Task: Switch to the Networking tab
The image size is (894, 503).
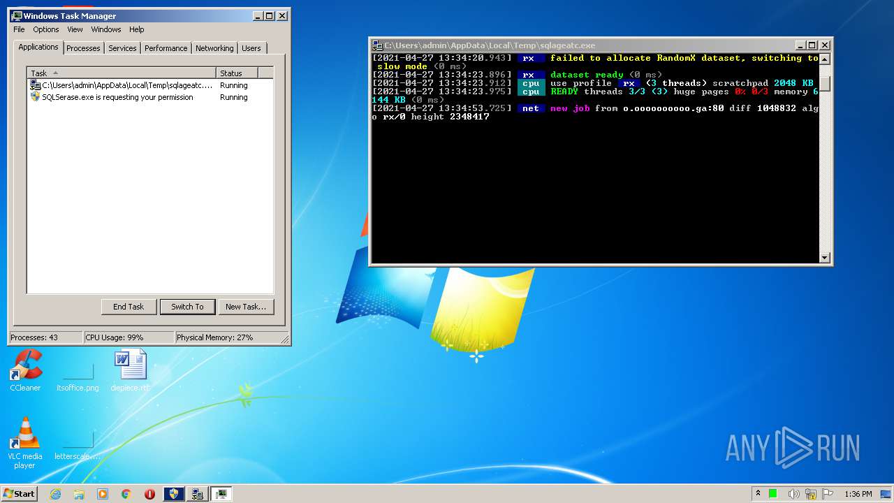Action: [214, 48]
